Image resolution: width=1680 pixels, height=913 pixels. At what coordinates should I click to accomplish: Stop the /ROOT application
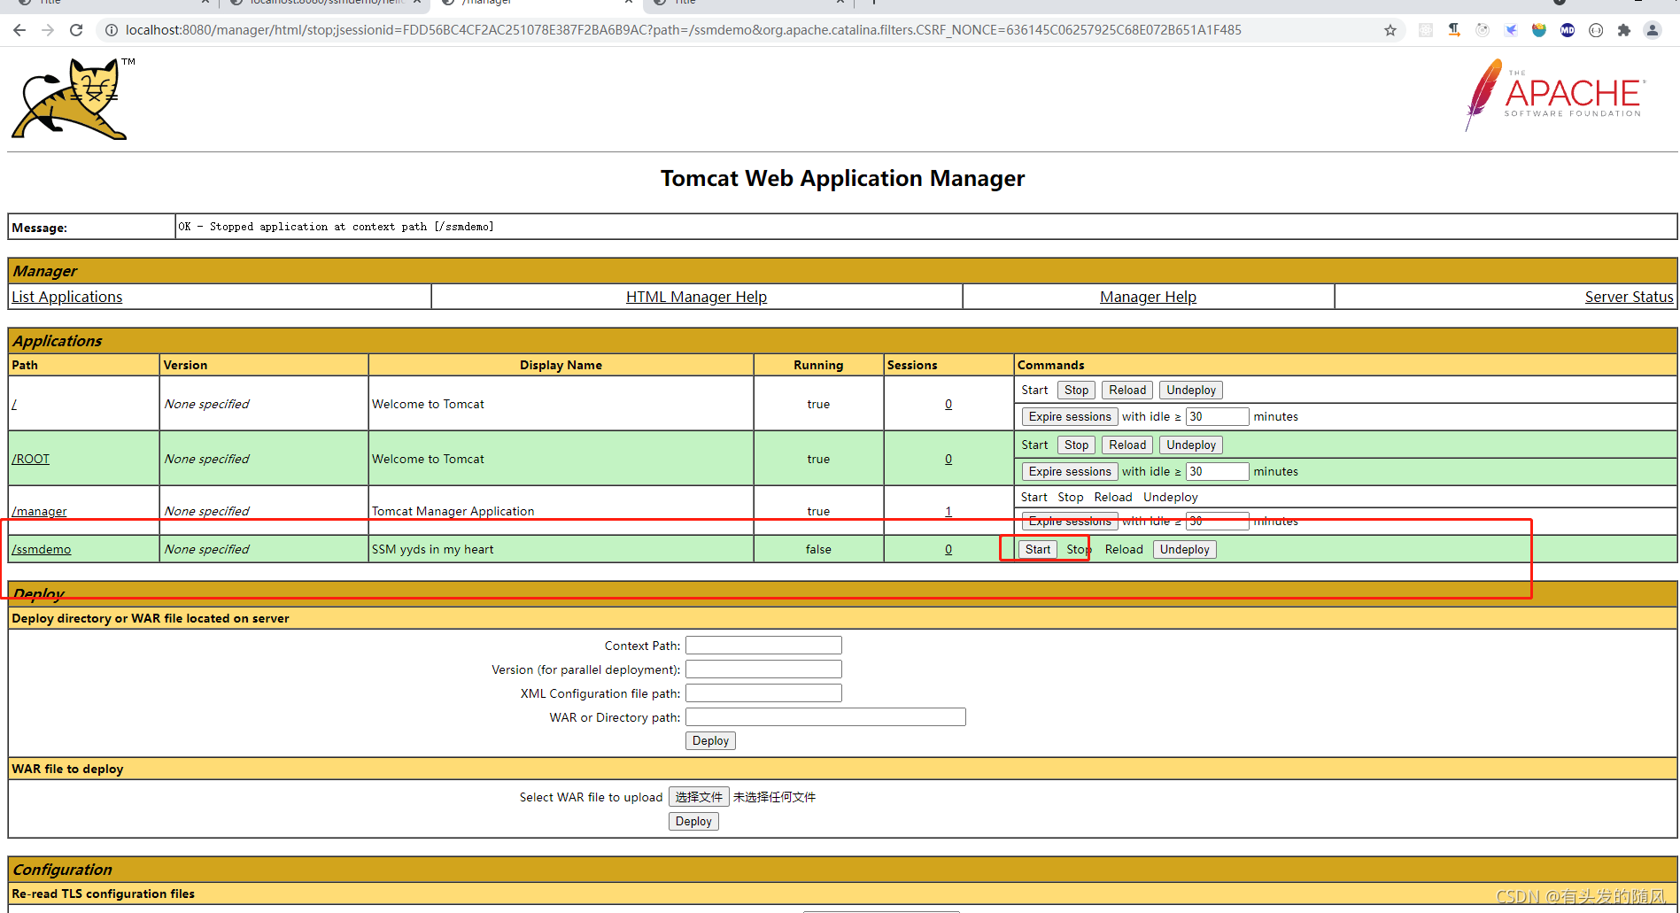click(1076, 445)
